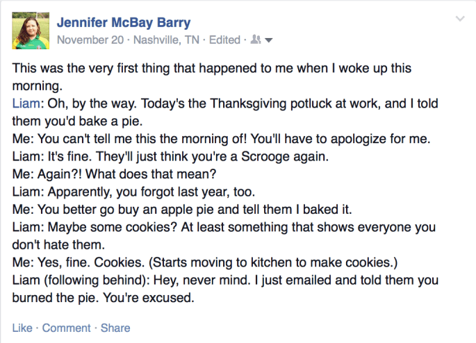
Task: View the post's Edited history
Action: point(224,40)
